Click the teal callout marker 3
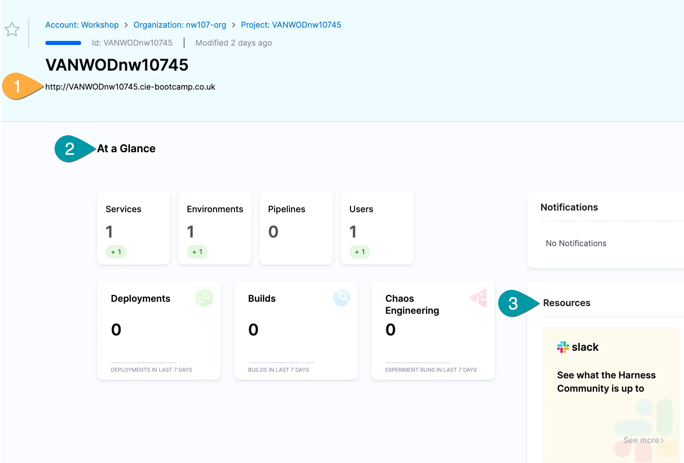This screenshot has height=463, width=684. click(514, 303)
